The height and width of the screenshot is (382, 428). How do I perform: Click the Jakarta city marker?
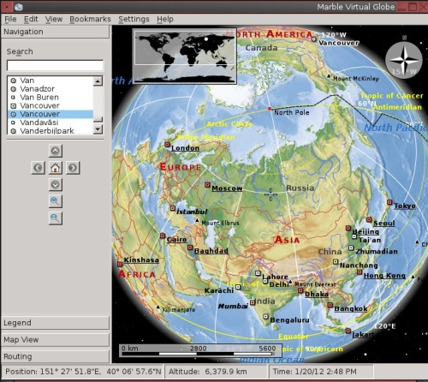pyautogui.click(x=348, y=331)
